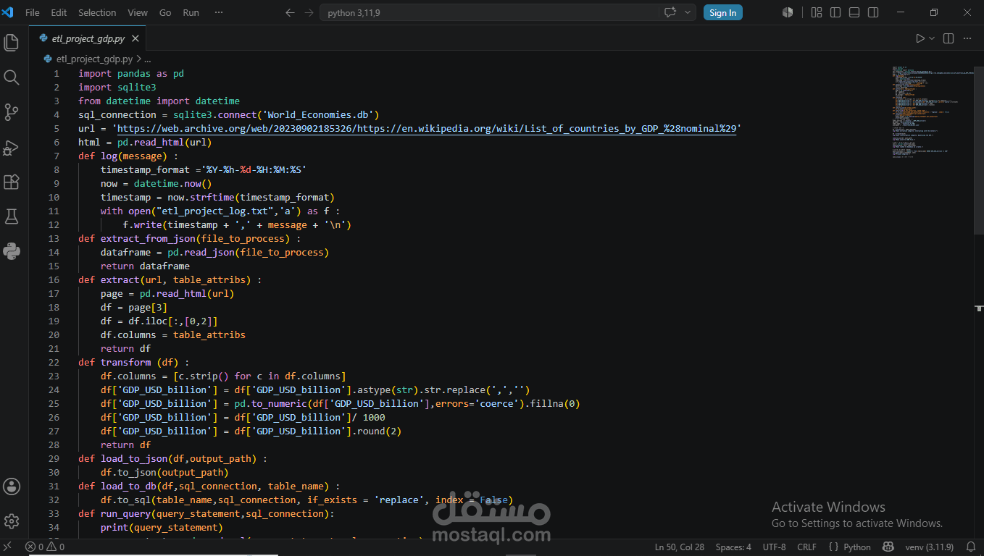Click the VS Code logo icon
984x556 pixels.
9,12
